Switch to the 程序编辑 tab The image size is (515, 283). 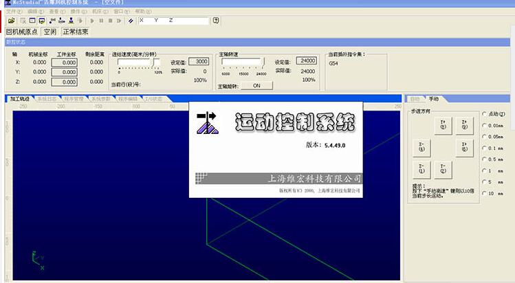(x=128, y=99)
